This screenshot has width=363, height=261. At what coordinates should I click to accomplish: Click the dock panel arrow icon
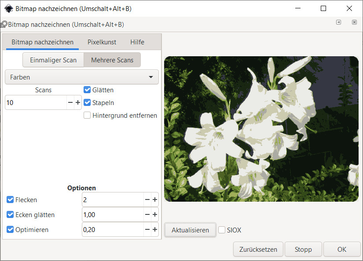(x=338, y=22)
